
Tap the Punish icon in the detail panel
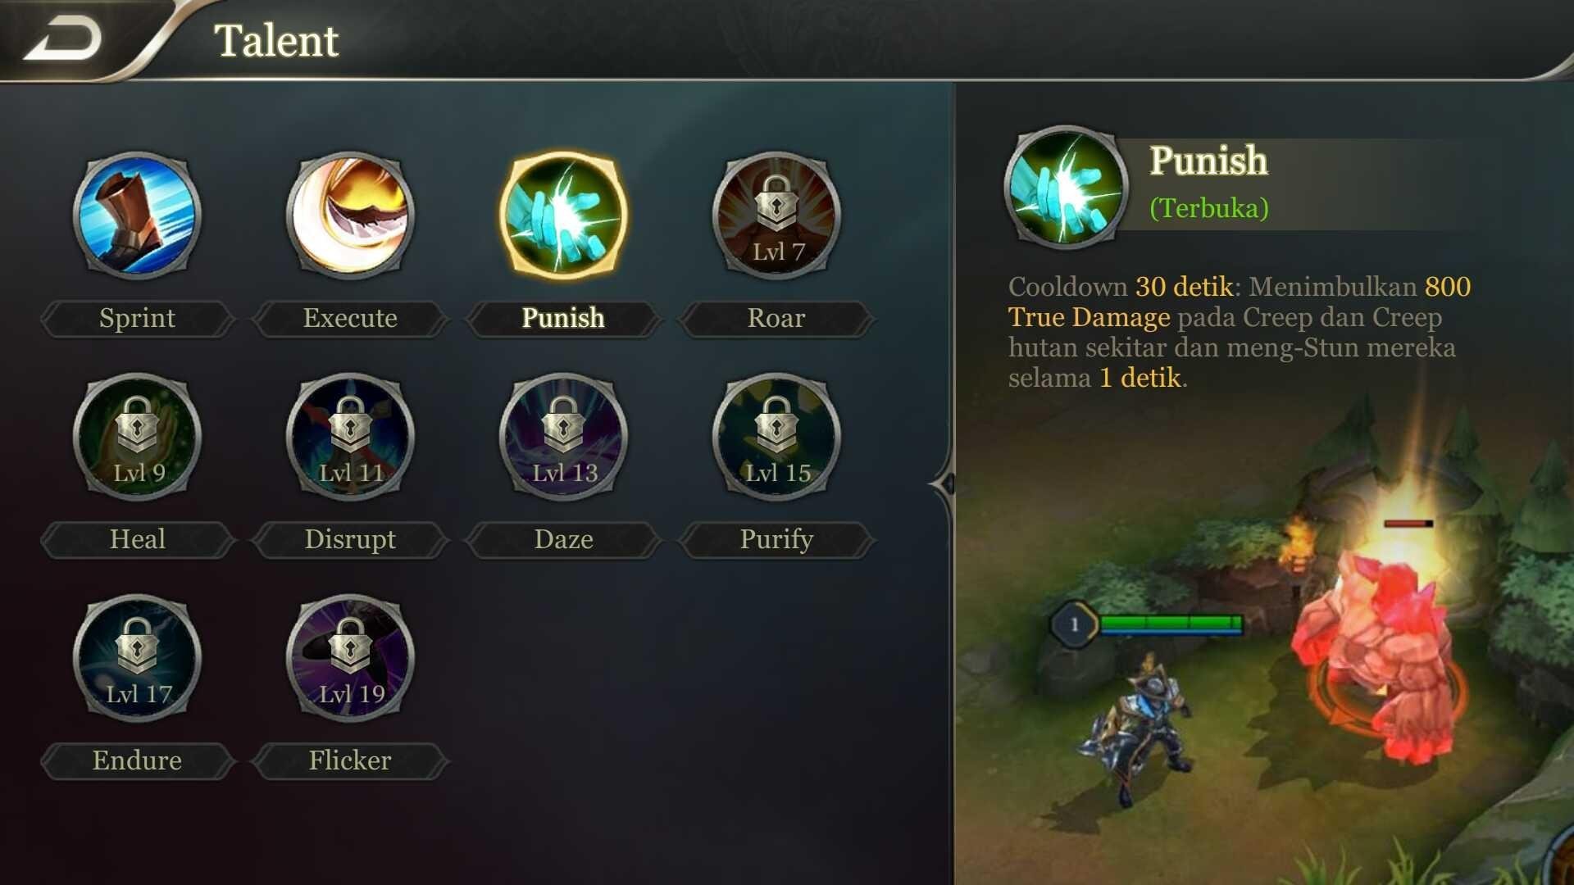coord(1066,187)
